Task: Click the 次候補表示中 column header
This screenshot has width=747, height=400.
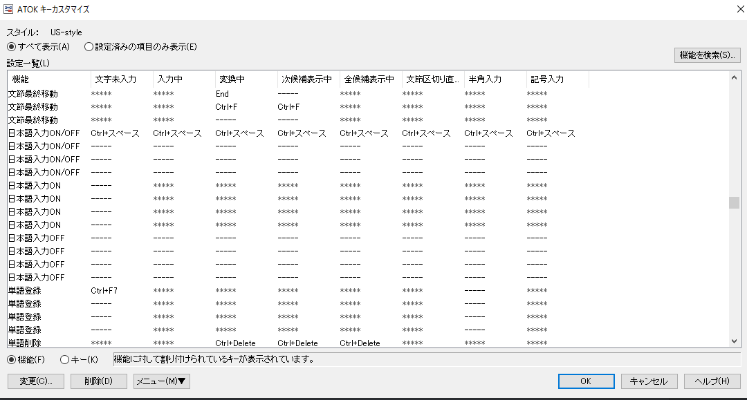Action: (308, 79)
